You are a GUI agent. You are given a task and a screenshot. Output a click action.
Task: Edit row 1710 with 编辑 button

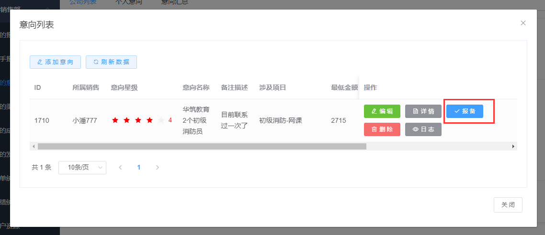pos(382,111)
